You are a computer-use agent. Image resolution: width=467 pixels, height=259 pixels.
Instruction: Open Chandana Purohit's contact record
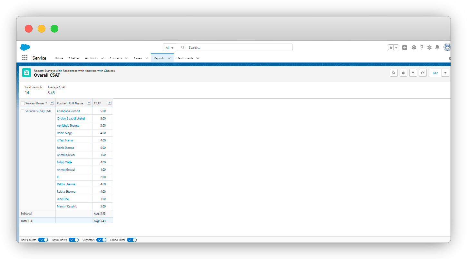(68, 111)
